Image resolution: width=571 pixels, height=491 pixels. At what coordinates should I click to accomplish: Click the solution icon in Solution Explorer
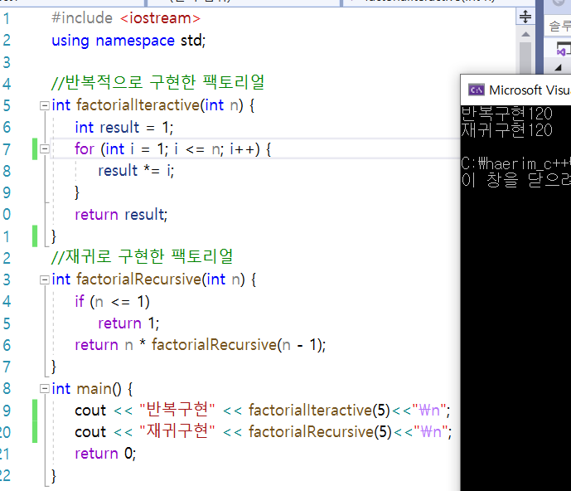tap(563, 49)
